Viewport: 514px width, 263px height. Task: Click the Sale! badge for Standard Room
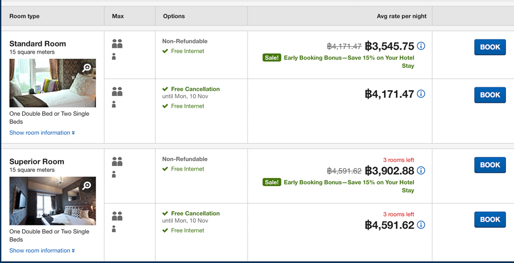coord(272,58)
